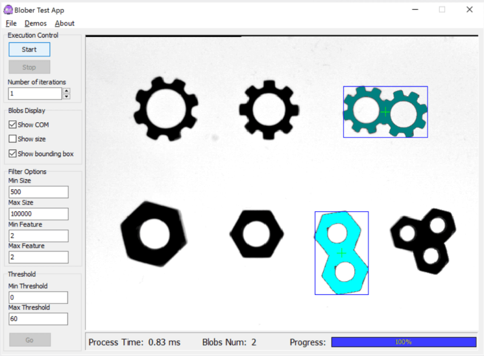Image resolution: width=484 pixels, height=356 pixels.
Task: Close the Blober Test App window
Action: pos(469,10)
